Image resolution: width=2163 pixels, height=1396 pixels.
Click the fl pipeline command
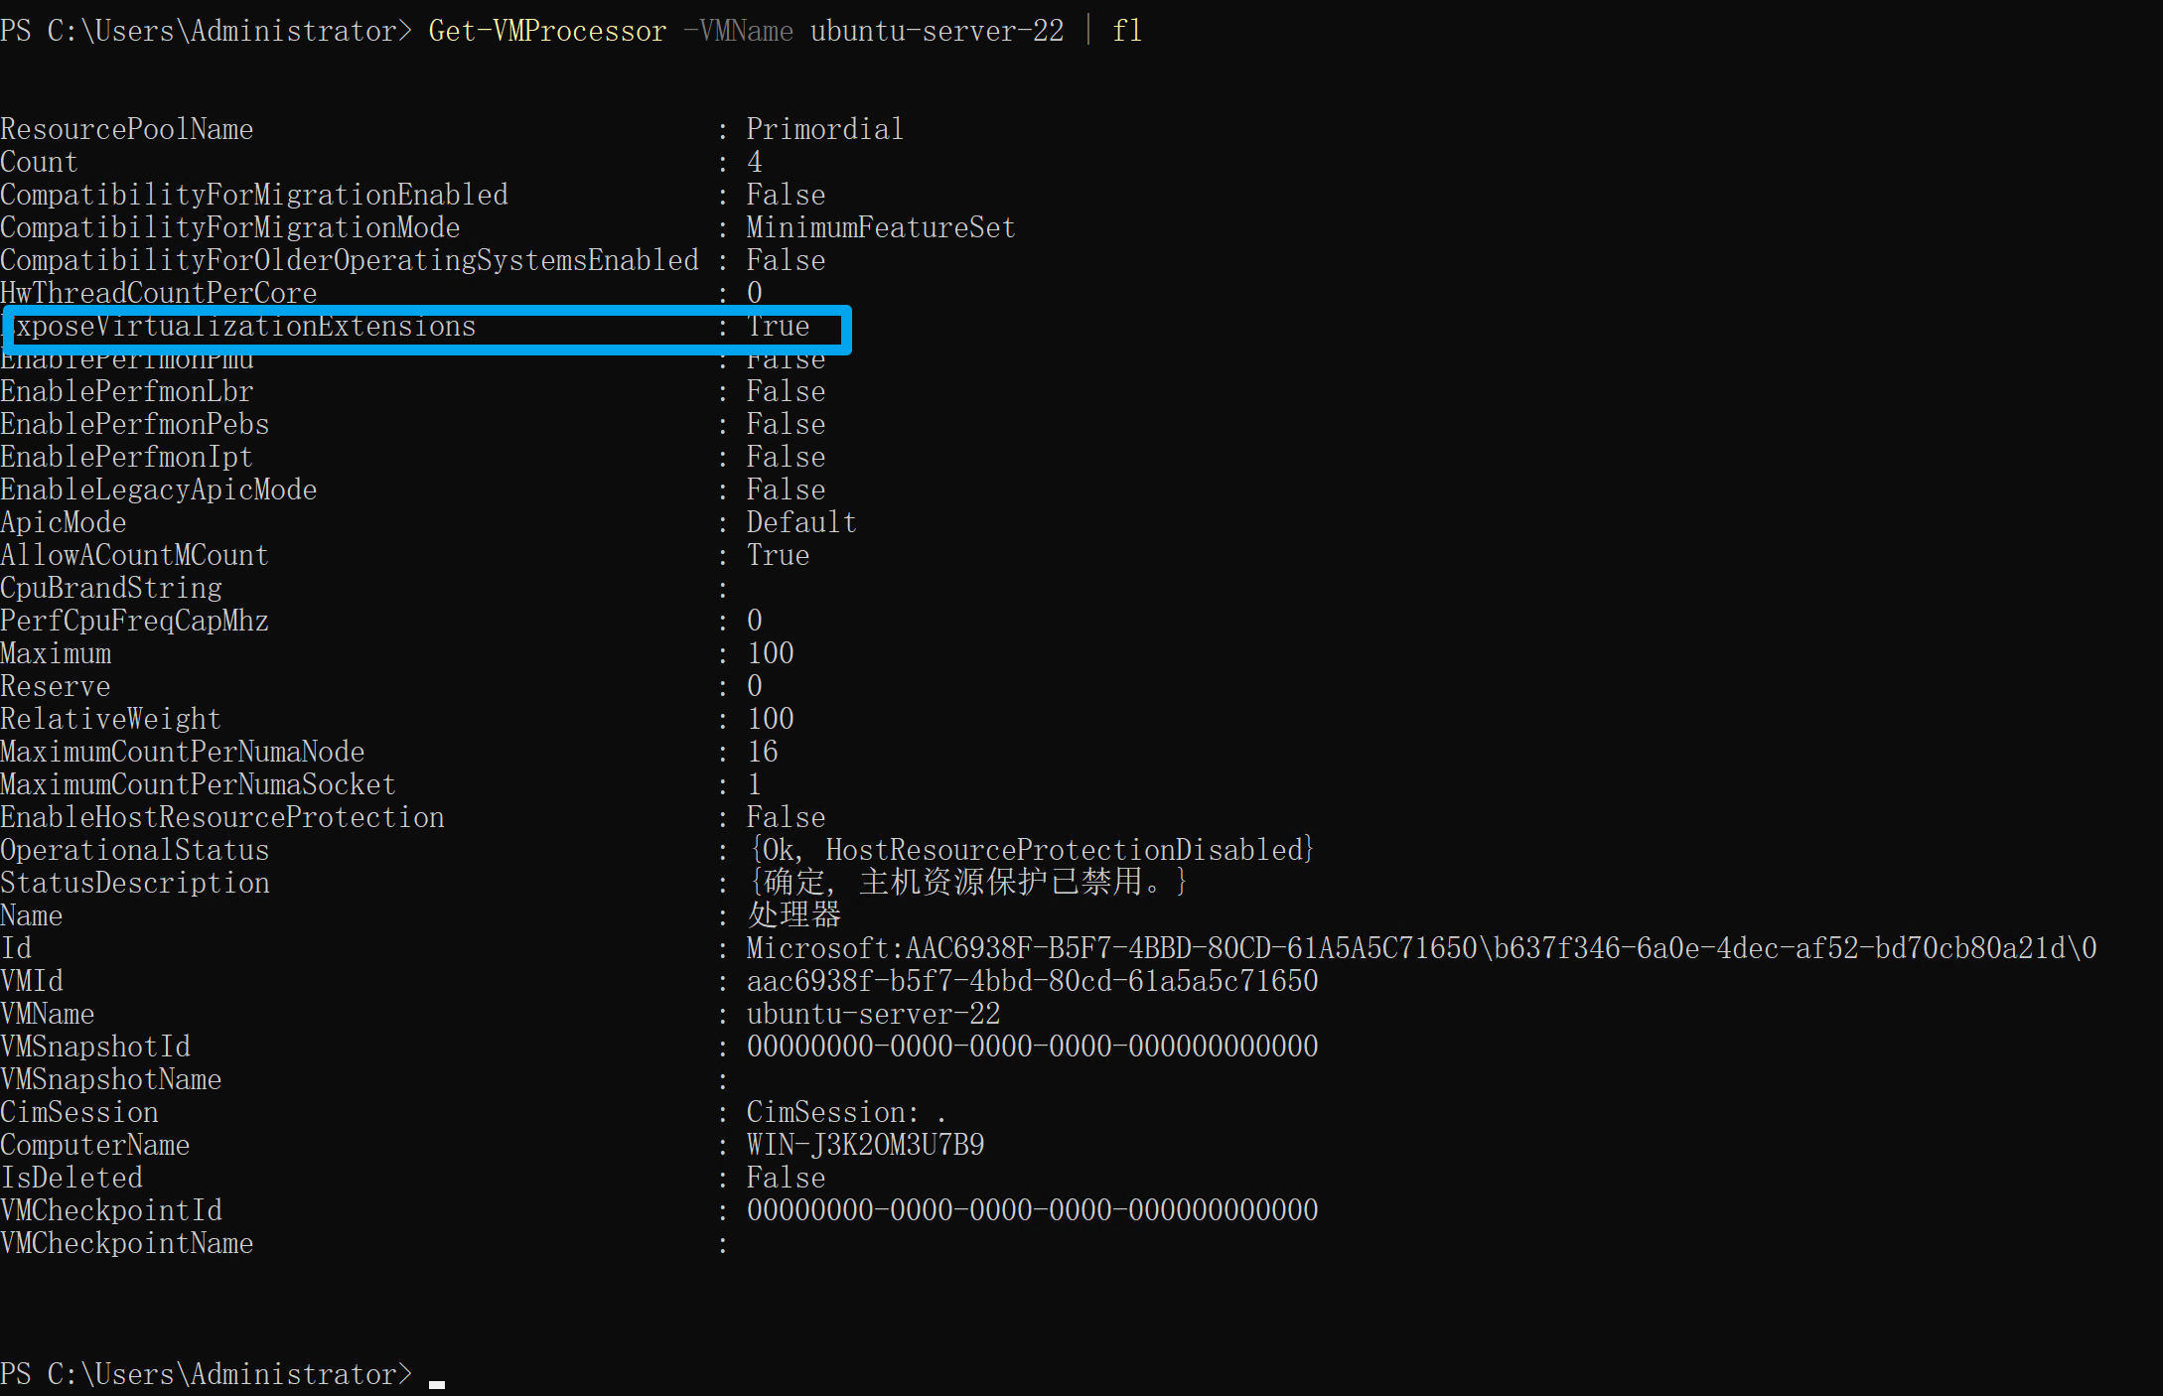click(x=1127, y=31)
